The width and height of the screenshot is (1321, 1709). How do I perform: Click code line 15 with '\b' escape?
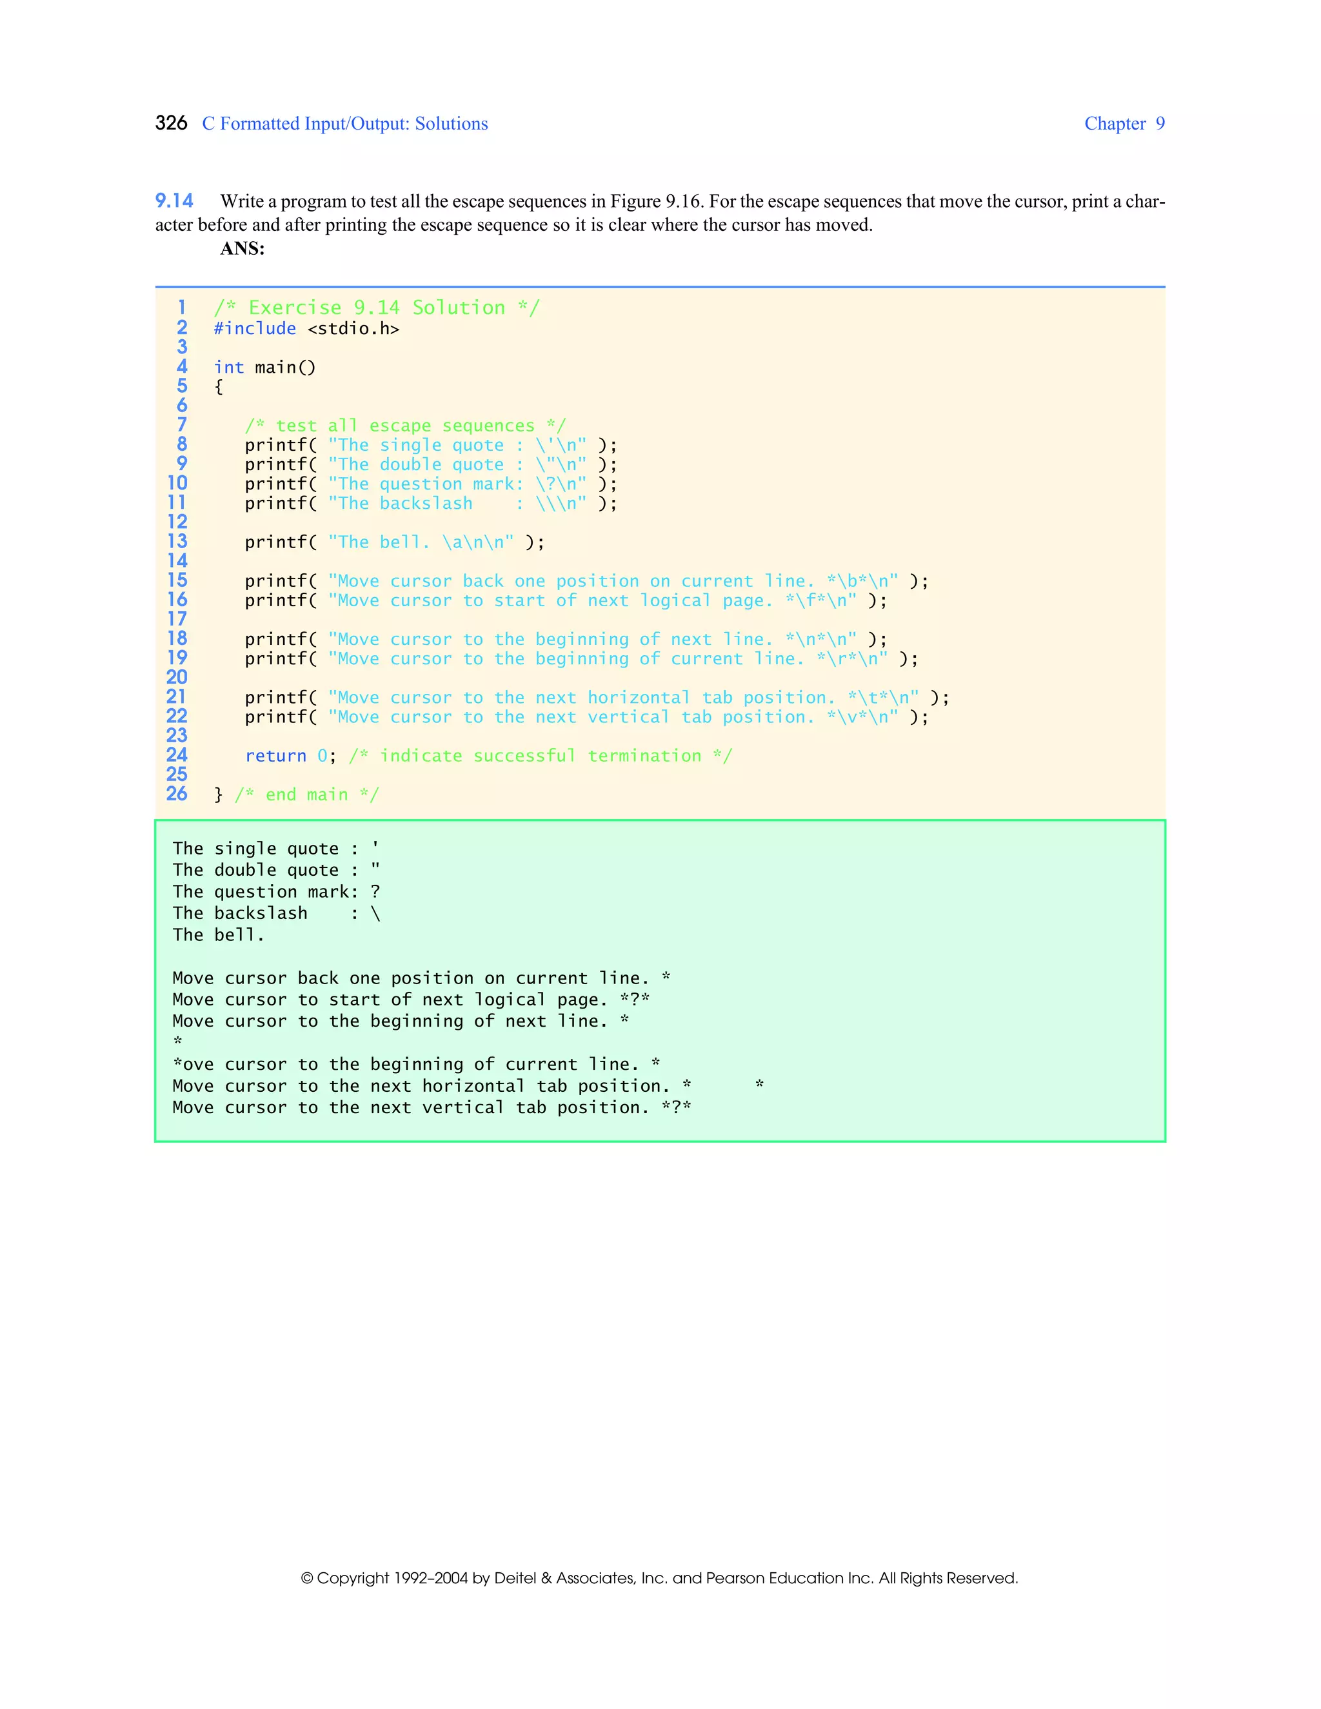tap(586, 580)
